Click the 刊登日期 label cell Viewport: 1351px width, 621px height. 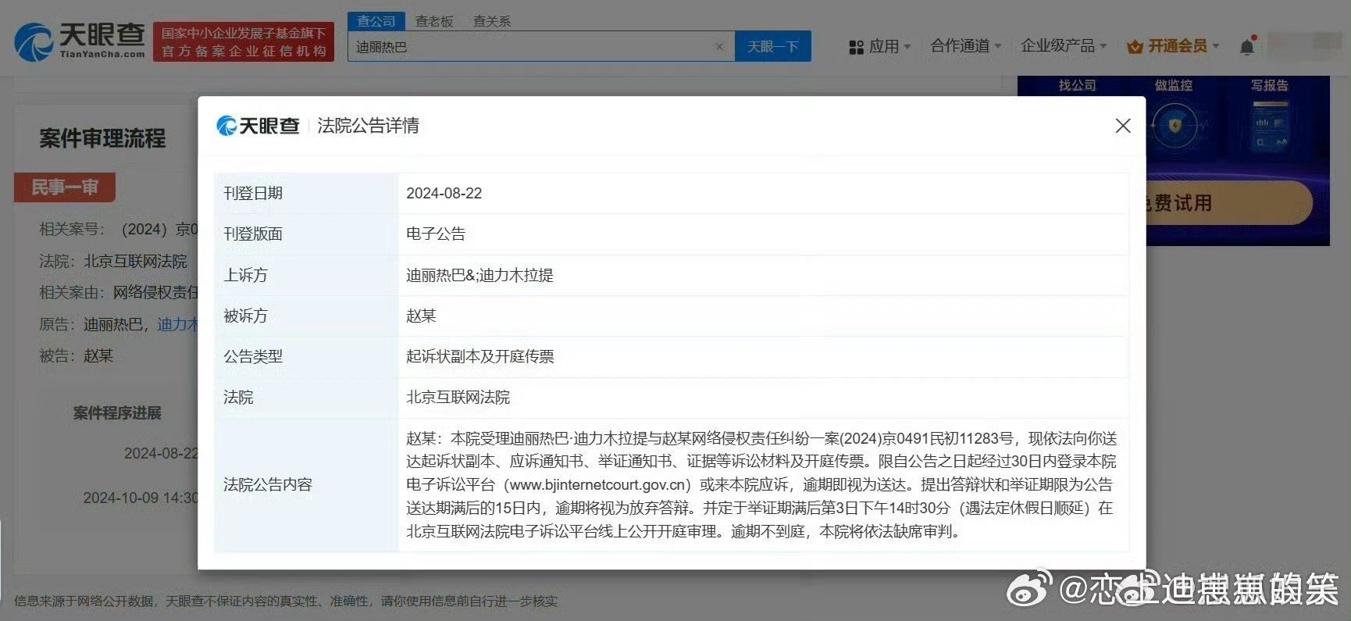click(306, 194)
